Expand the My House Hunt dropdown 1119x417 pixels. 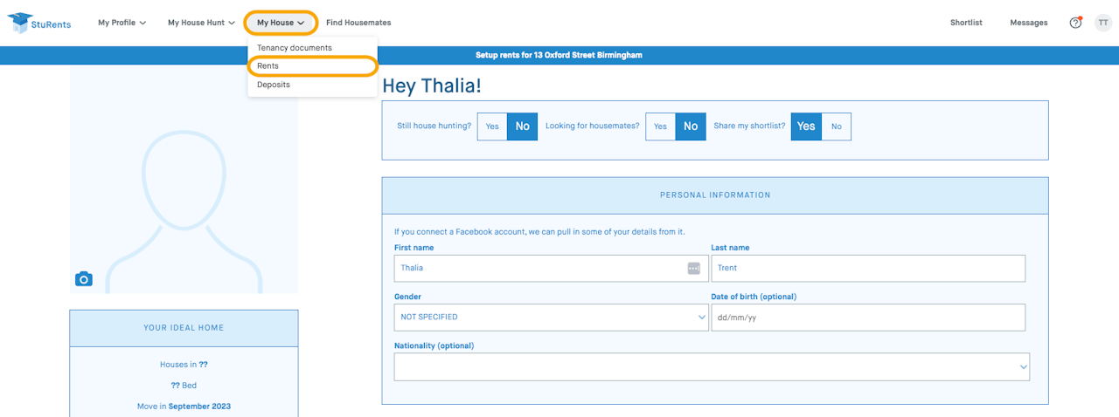201,23
